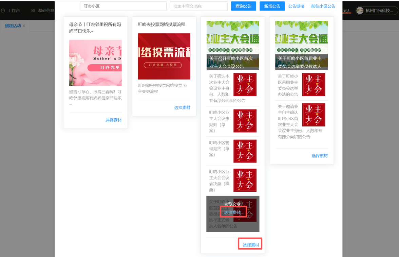Choose 选择素材 under the 委员会选举候选人 card

click(320, 156)
